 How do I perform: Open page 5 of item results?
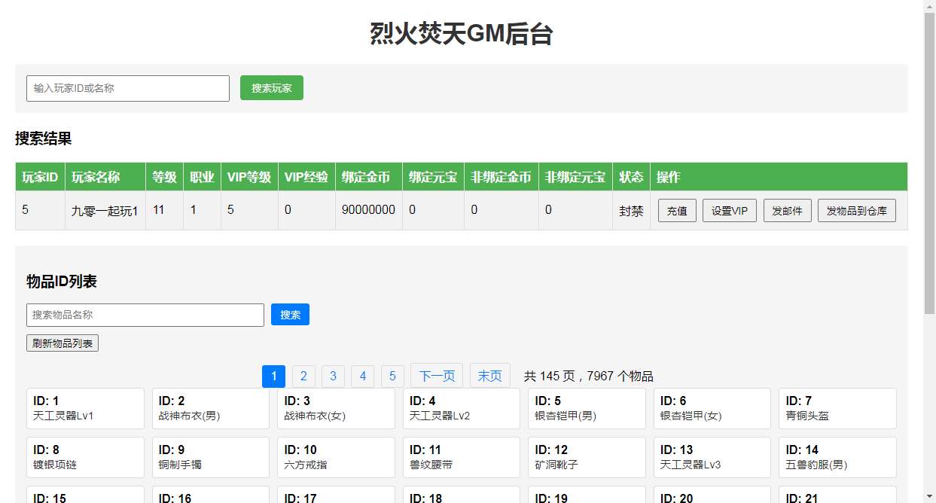[x=392, y=376]
